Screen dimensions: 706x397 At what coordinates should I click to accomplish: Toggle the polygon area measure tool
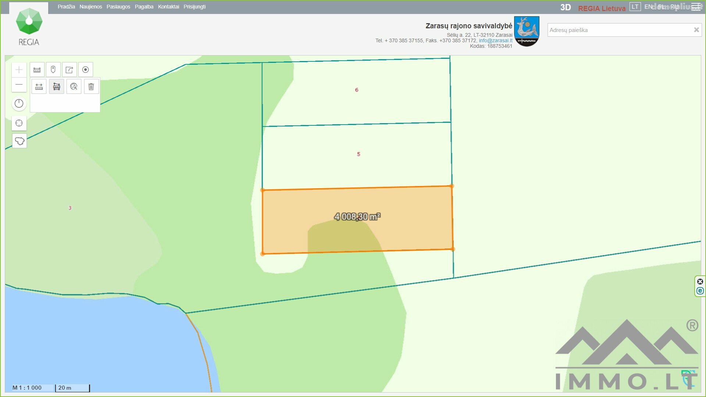coord(57,87)
